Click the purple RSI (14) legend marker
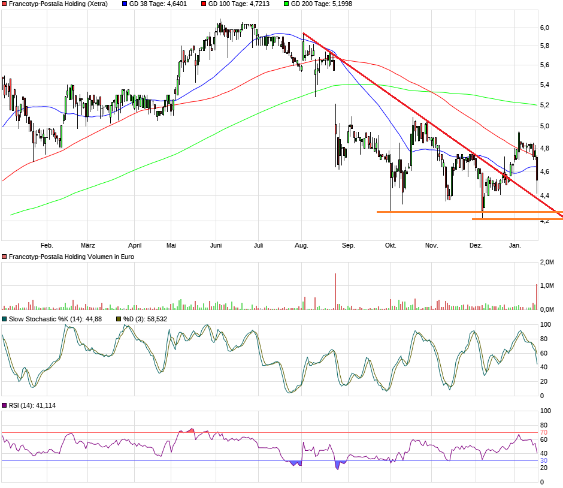The height and width of the screenshot is (488, 563). coord(5,406)
